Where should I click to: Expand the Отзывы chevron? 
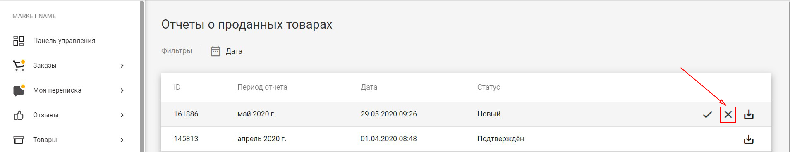[122, 115]
